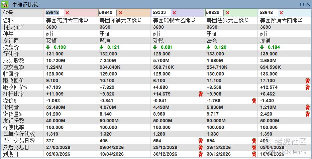Click the outstanding percent 81.200

(x=53, y=114)
